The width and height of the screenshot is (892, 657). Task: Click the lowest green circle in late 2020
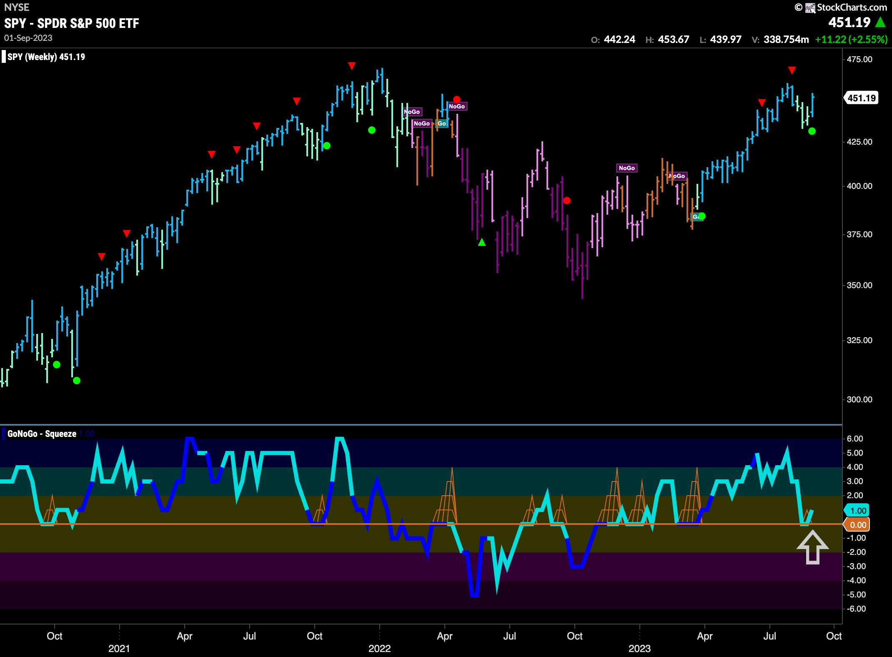[x=77, y=381]
